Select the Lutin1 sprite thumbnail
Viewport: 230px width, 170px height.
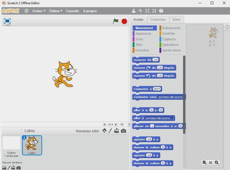click(32, 145)
